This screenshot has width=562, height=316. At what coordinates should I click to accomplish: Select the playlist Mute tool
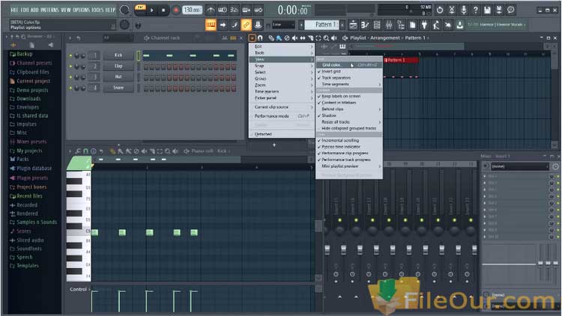(294, 37)
